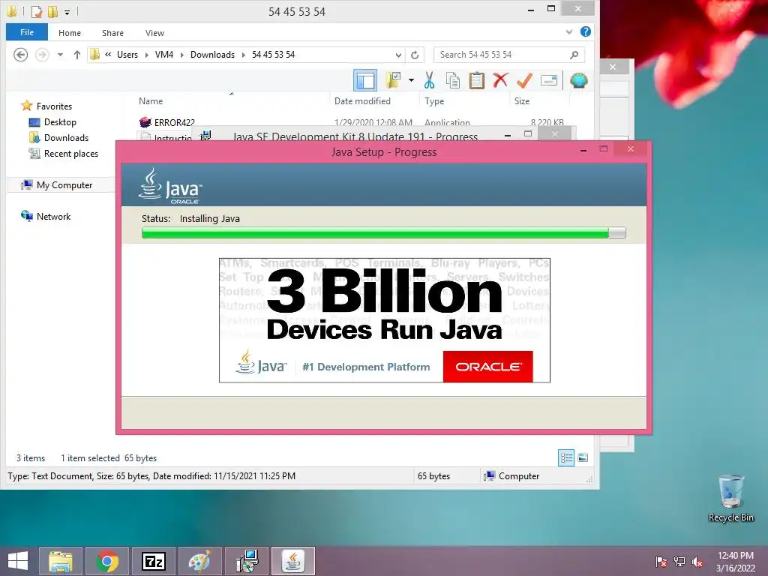
Task: Click Downloads in the address breadcrumb
Action: click(212, 54)
